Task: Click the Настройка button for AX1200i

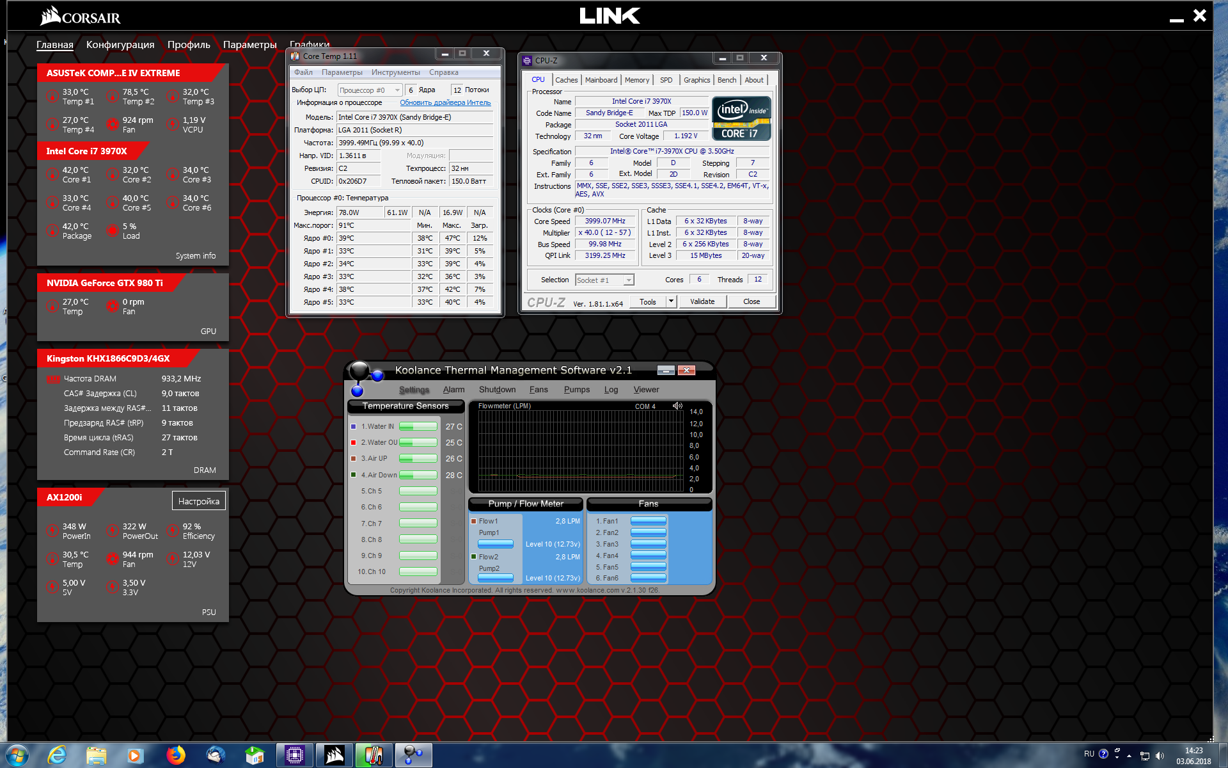Action: click(198, 501)
